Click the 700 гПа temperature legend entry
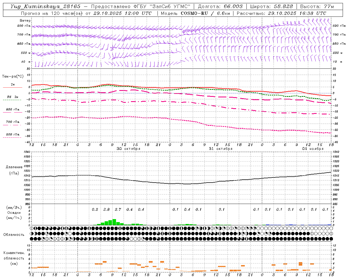The width and height of the screenshot is (347, 277). click(13, 122)
